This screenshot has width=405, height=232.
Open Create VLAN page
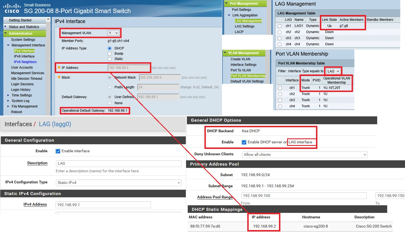click(x=240, y=59)
